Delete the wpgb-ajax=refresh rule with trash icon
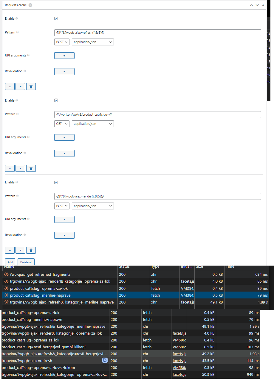This screenshot has height=380, width=274. point(31,87)
